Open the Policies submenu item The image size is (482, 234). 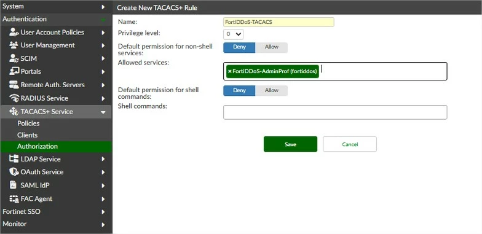(x=28, y=123)
